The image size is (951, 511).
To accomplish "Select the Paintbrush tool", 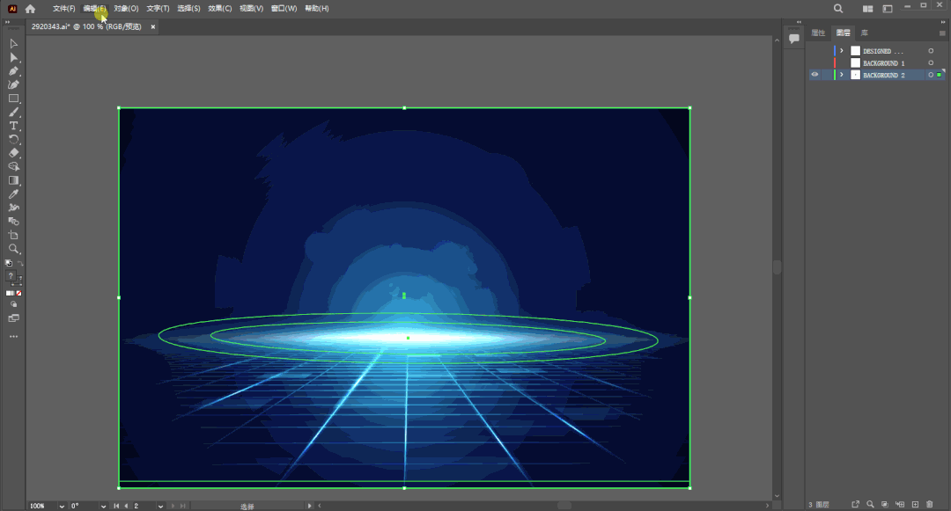I will point(13,112).
